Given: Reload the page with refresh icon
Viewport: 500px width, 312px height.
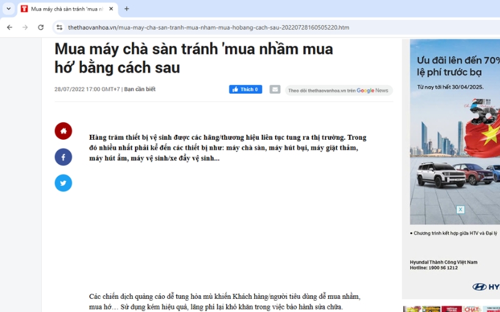Looking at the screenshot, I should tap(41, 27).
